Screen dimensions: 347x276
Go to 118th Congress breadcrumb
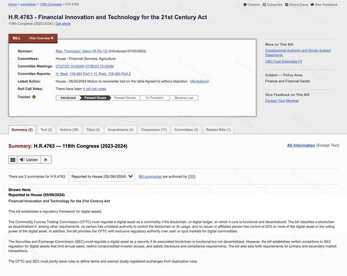pos(51,4)
